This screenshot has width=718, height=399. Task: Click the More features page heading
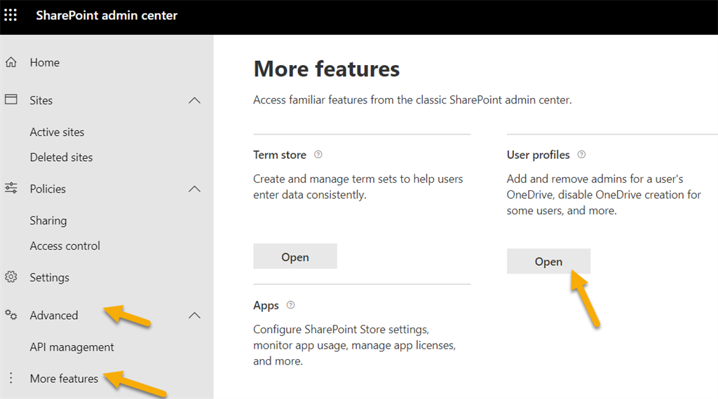[x=327, y=69]
